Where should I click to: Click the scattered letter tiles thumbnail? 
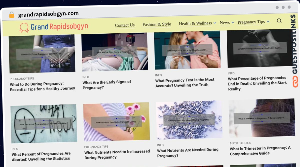(x=189, y=120)
